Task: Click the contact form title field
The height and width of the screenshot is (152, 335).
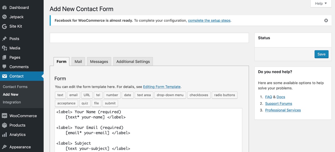Action: [x=149, y=38]
